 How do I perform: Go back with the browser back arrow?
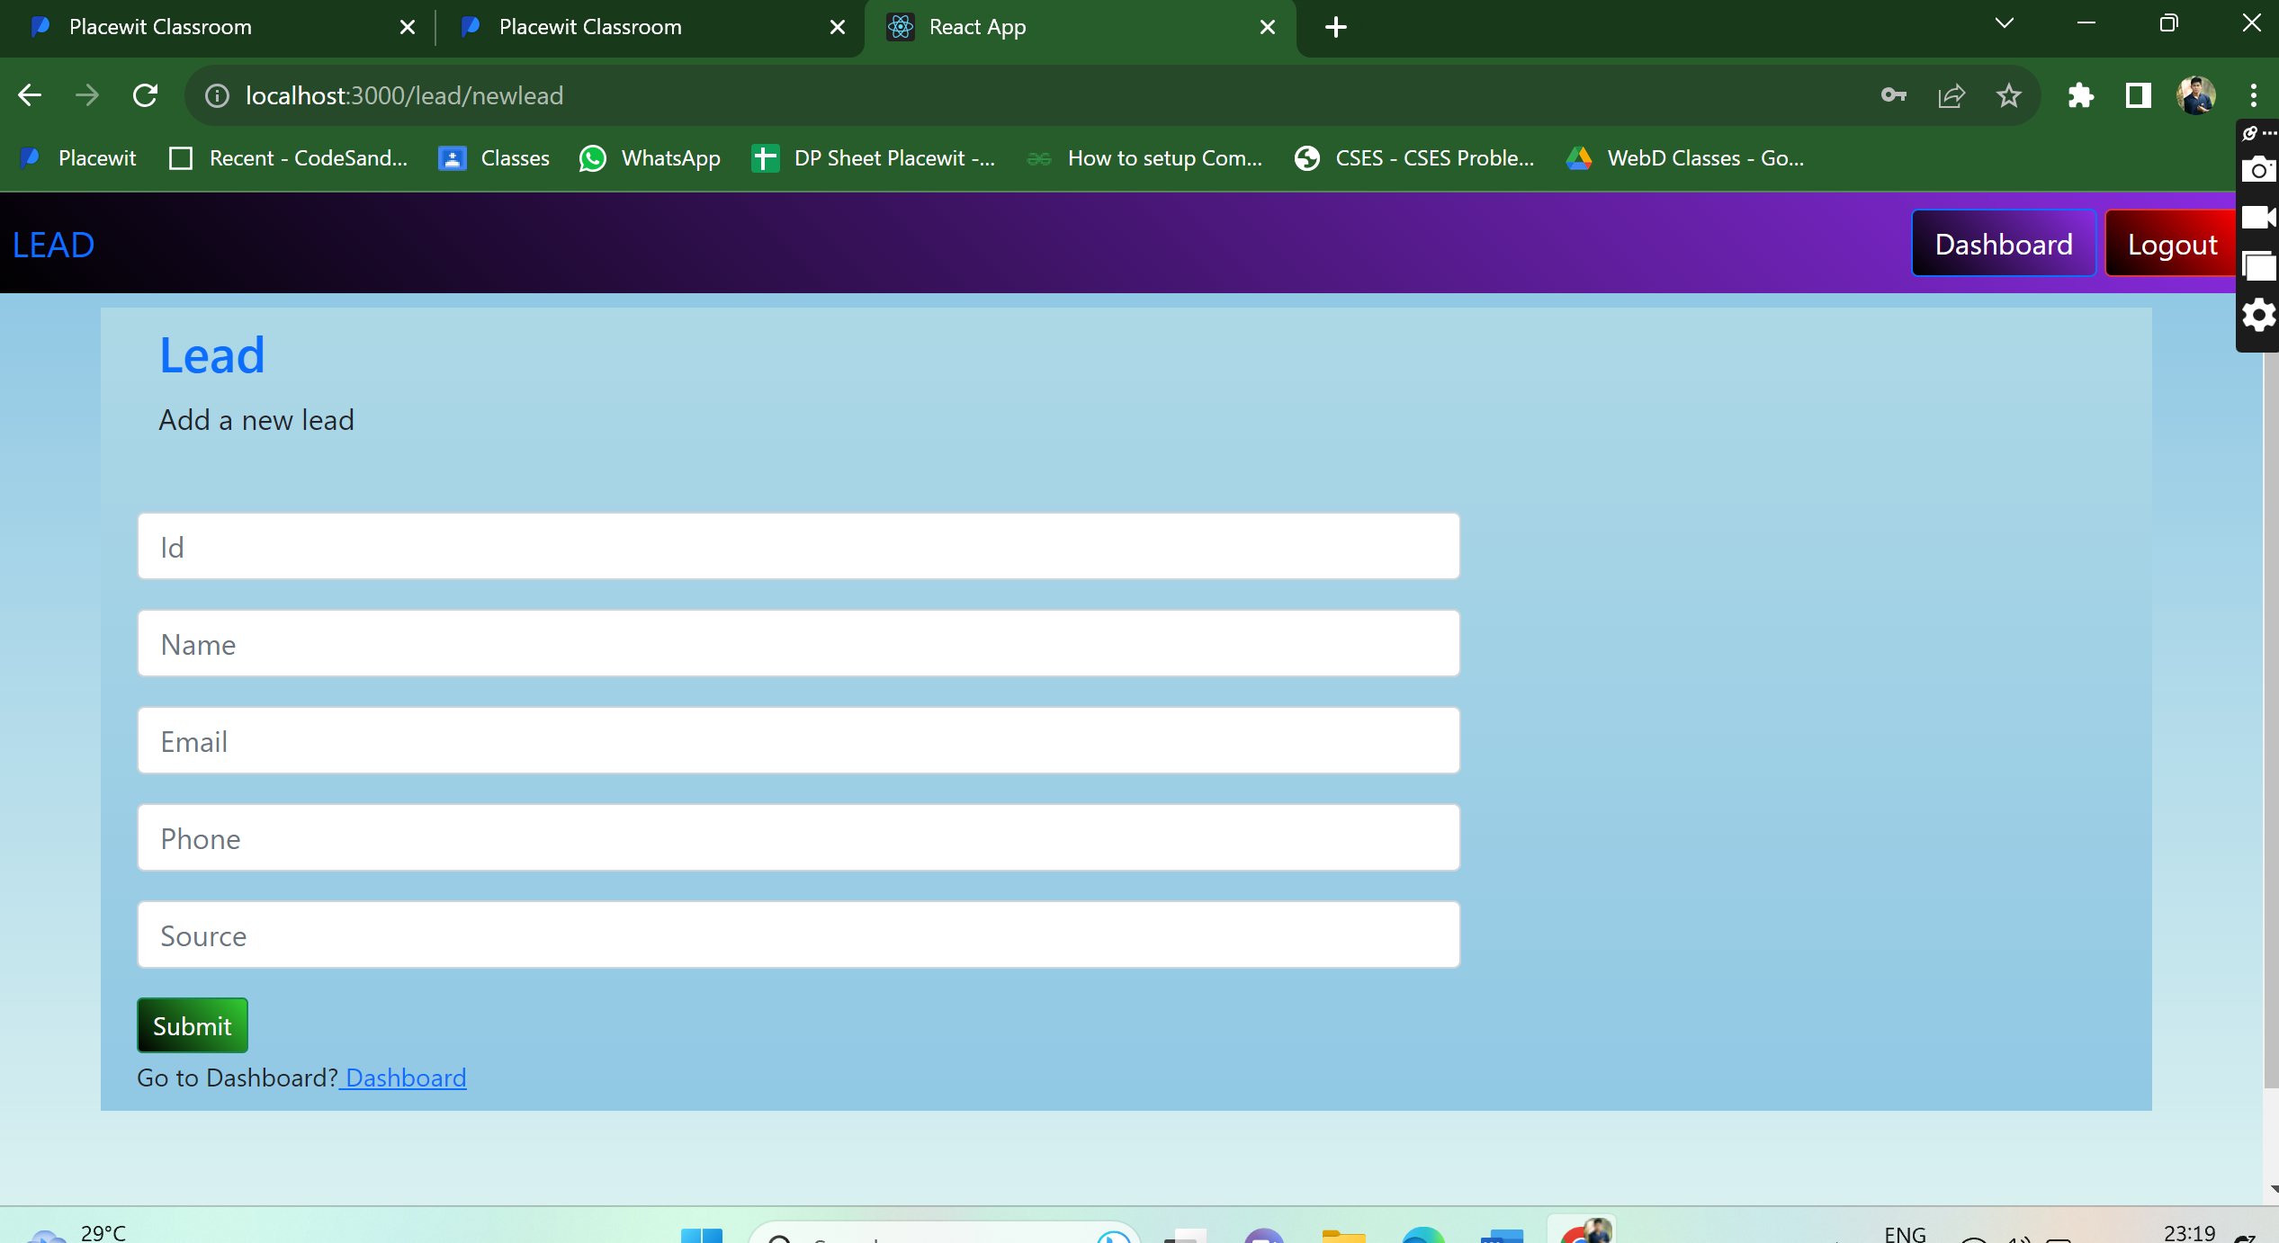(x=30, y=95)
